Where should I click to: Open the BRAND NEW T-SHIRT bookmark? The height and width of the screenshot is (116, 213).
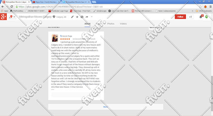[36, 11]
